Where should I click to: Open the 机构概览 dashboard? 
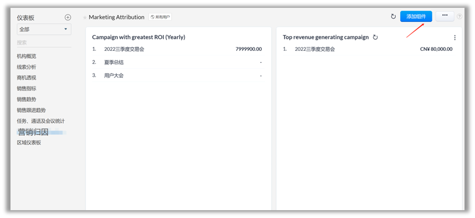pyautogui.click(x=26, y=56)
